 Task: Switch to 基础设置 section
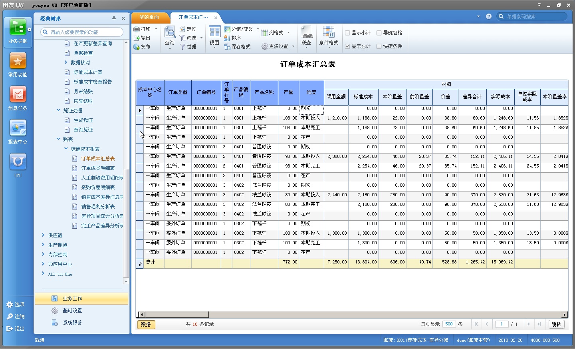pyautogui.click(x=81, y=311)
